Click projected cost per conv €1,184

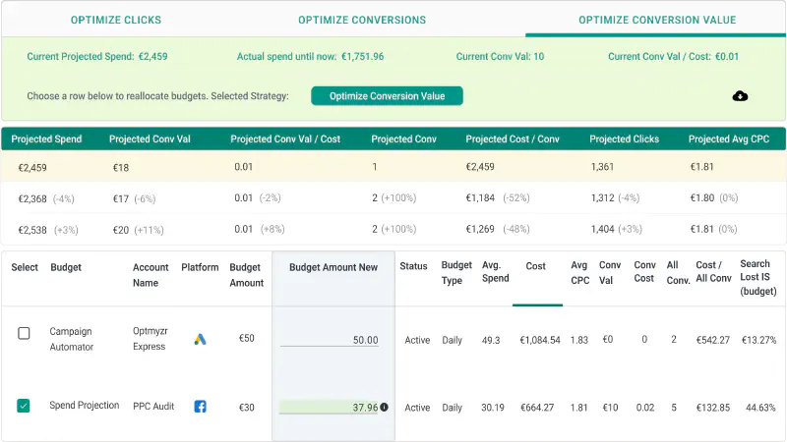tap(480, 198)
